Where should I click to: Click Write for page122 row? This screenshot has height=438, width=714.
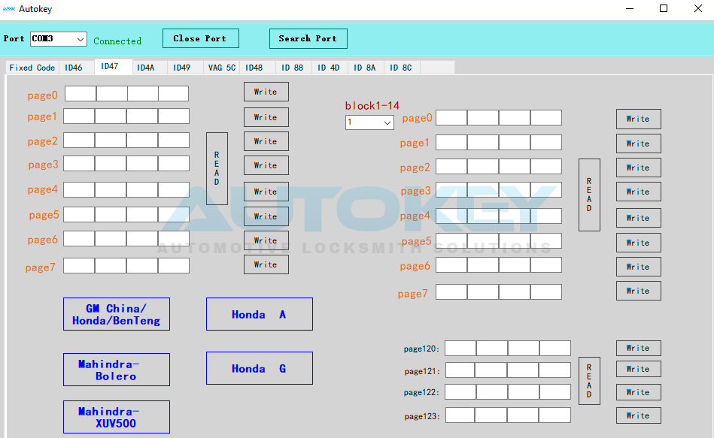(639, 392)
